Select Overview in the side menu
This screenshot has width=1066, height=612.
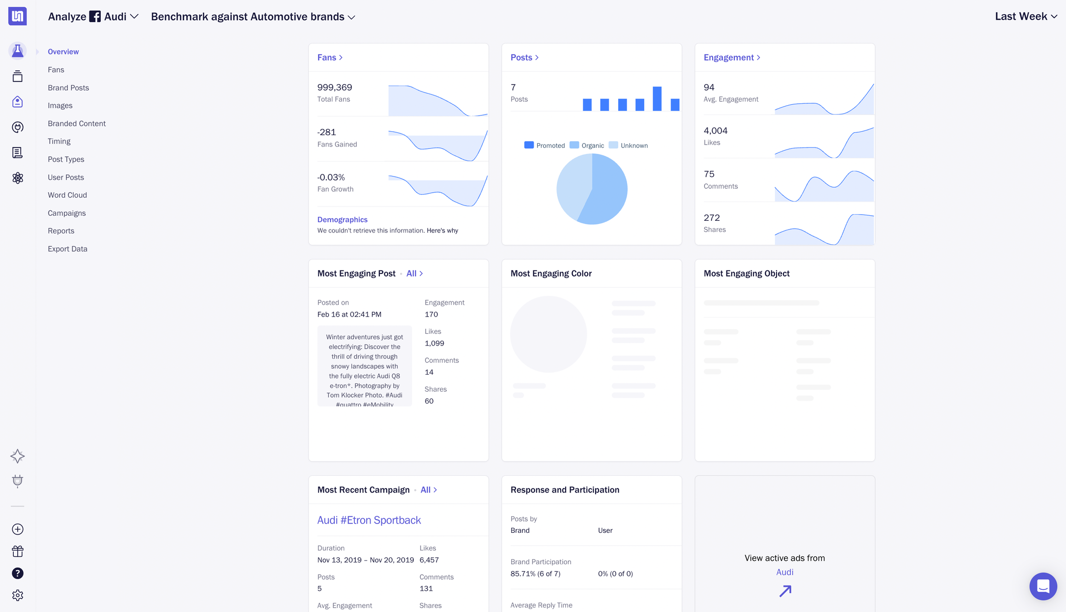(63, 52)
